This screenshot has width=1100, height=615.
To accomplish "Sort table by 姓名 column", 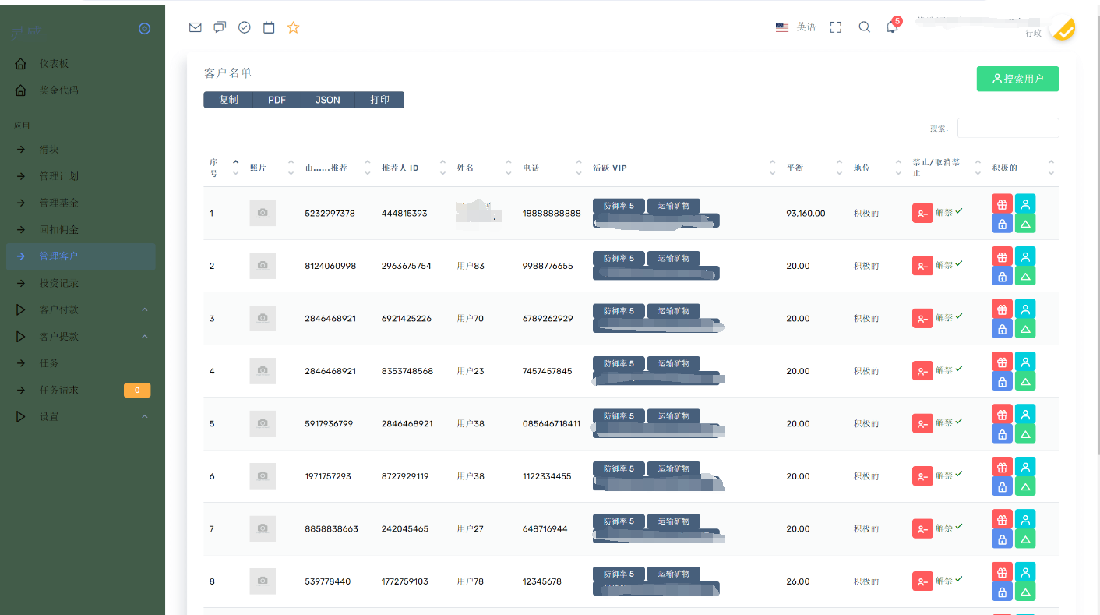I will point(483,168).
